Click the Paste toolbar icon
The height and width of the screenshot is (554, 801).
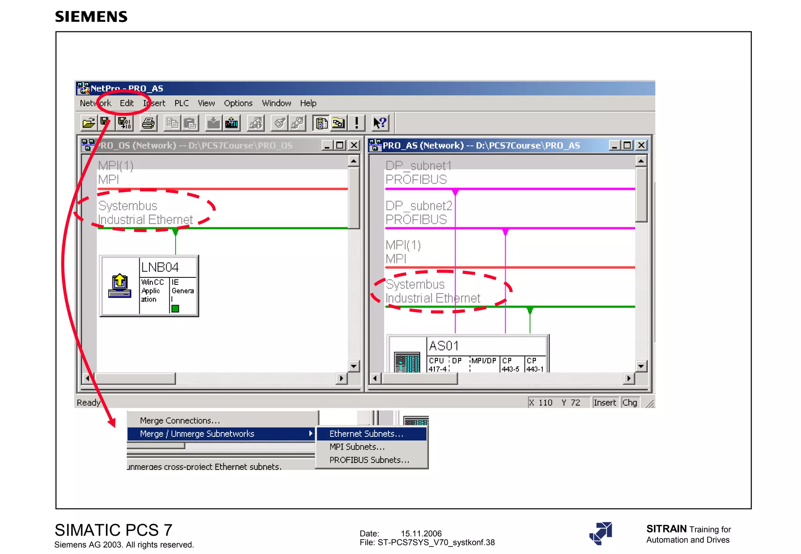coord(190,123)
